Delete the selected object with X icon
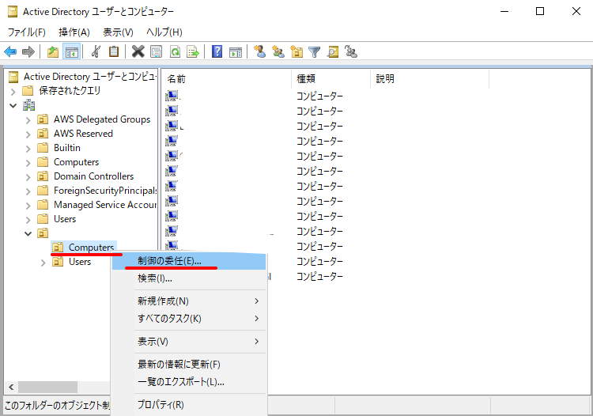 (x=138, y=51)
